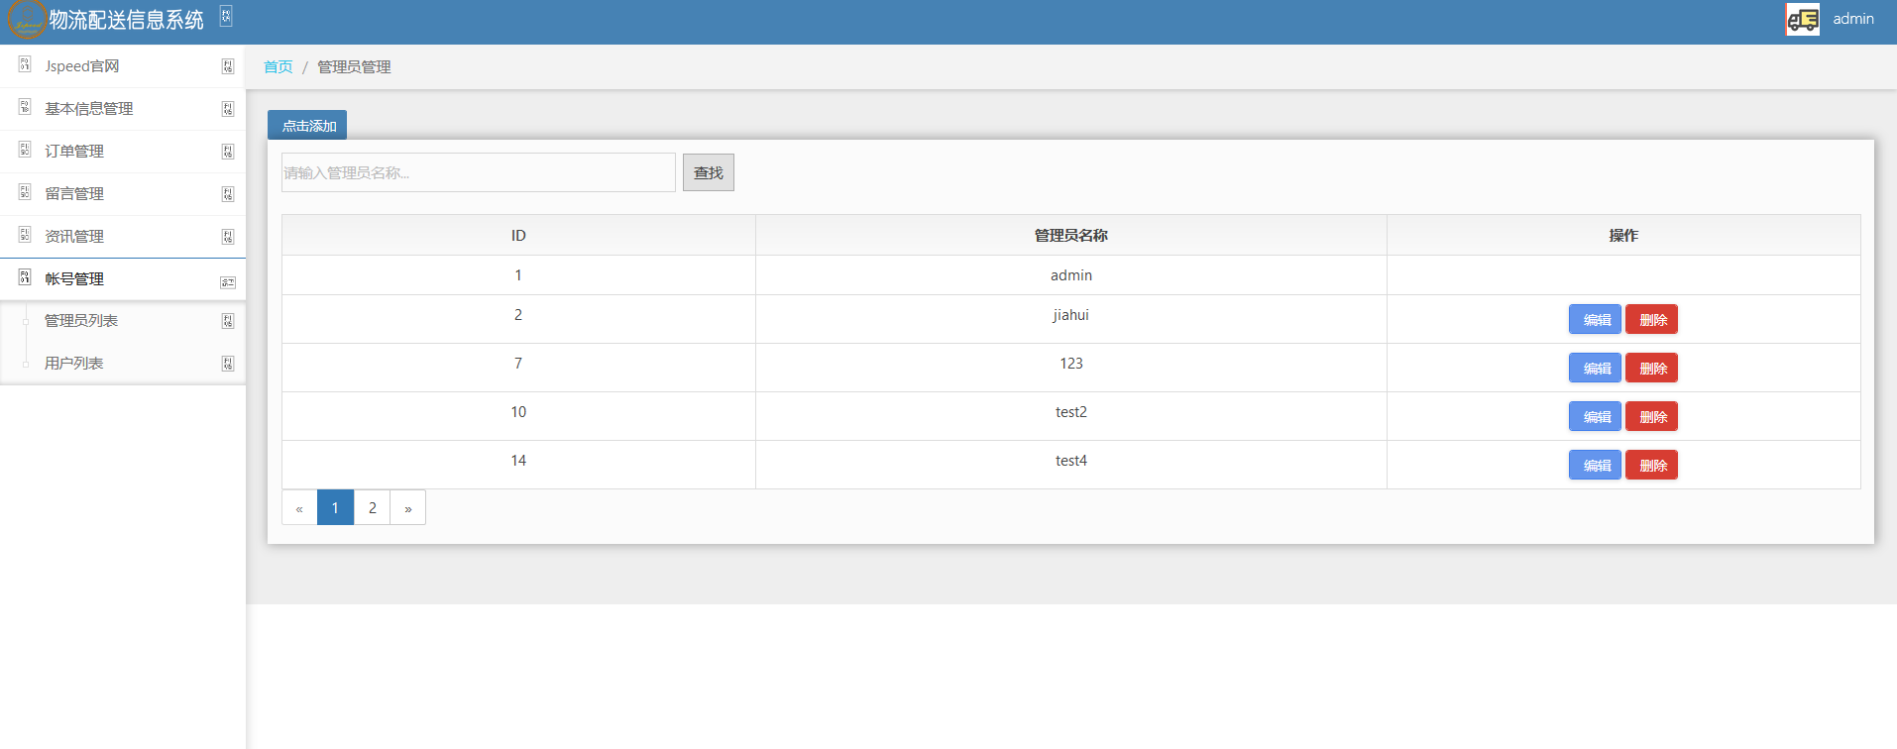This screenshot has height=749, width=1897.
Task: Open 帐号管理 menu
Action: pos(123,279)
